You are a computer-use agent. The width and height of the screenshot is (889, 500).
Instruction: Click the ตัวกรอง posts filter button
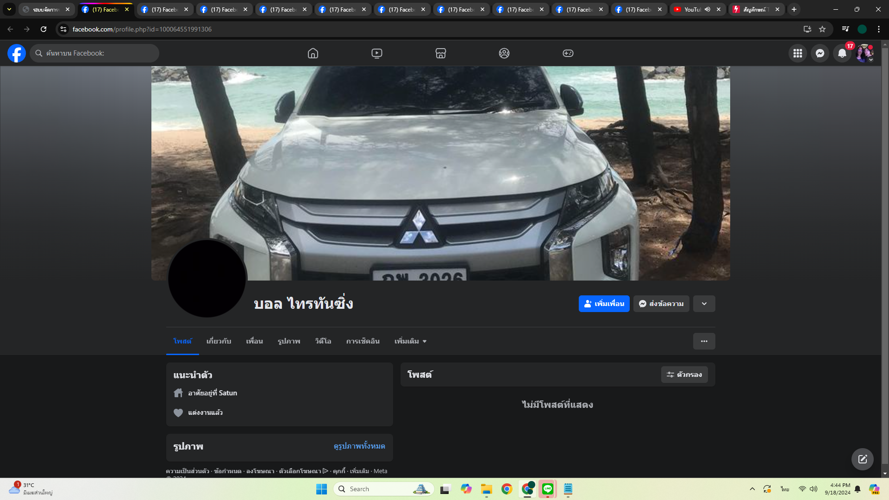tap(684, 375)
